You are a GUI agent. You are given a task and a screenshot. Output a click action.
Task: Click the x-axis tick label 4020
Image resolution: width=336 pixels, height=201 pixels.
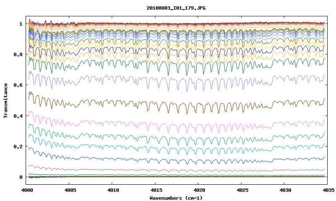tap(199, 190)
